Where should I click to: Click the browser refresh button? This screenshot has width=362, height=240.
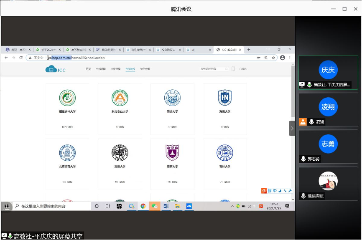point(21,58)
